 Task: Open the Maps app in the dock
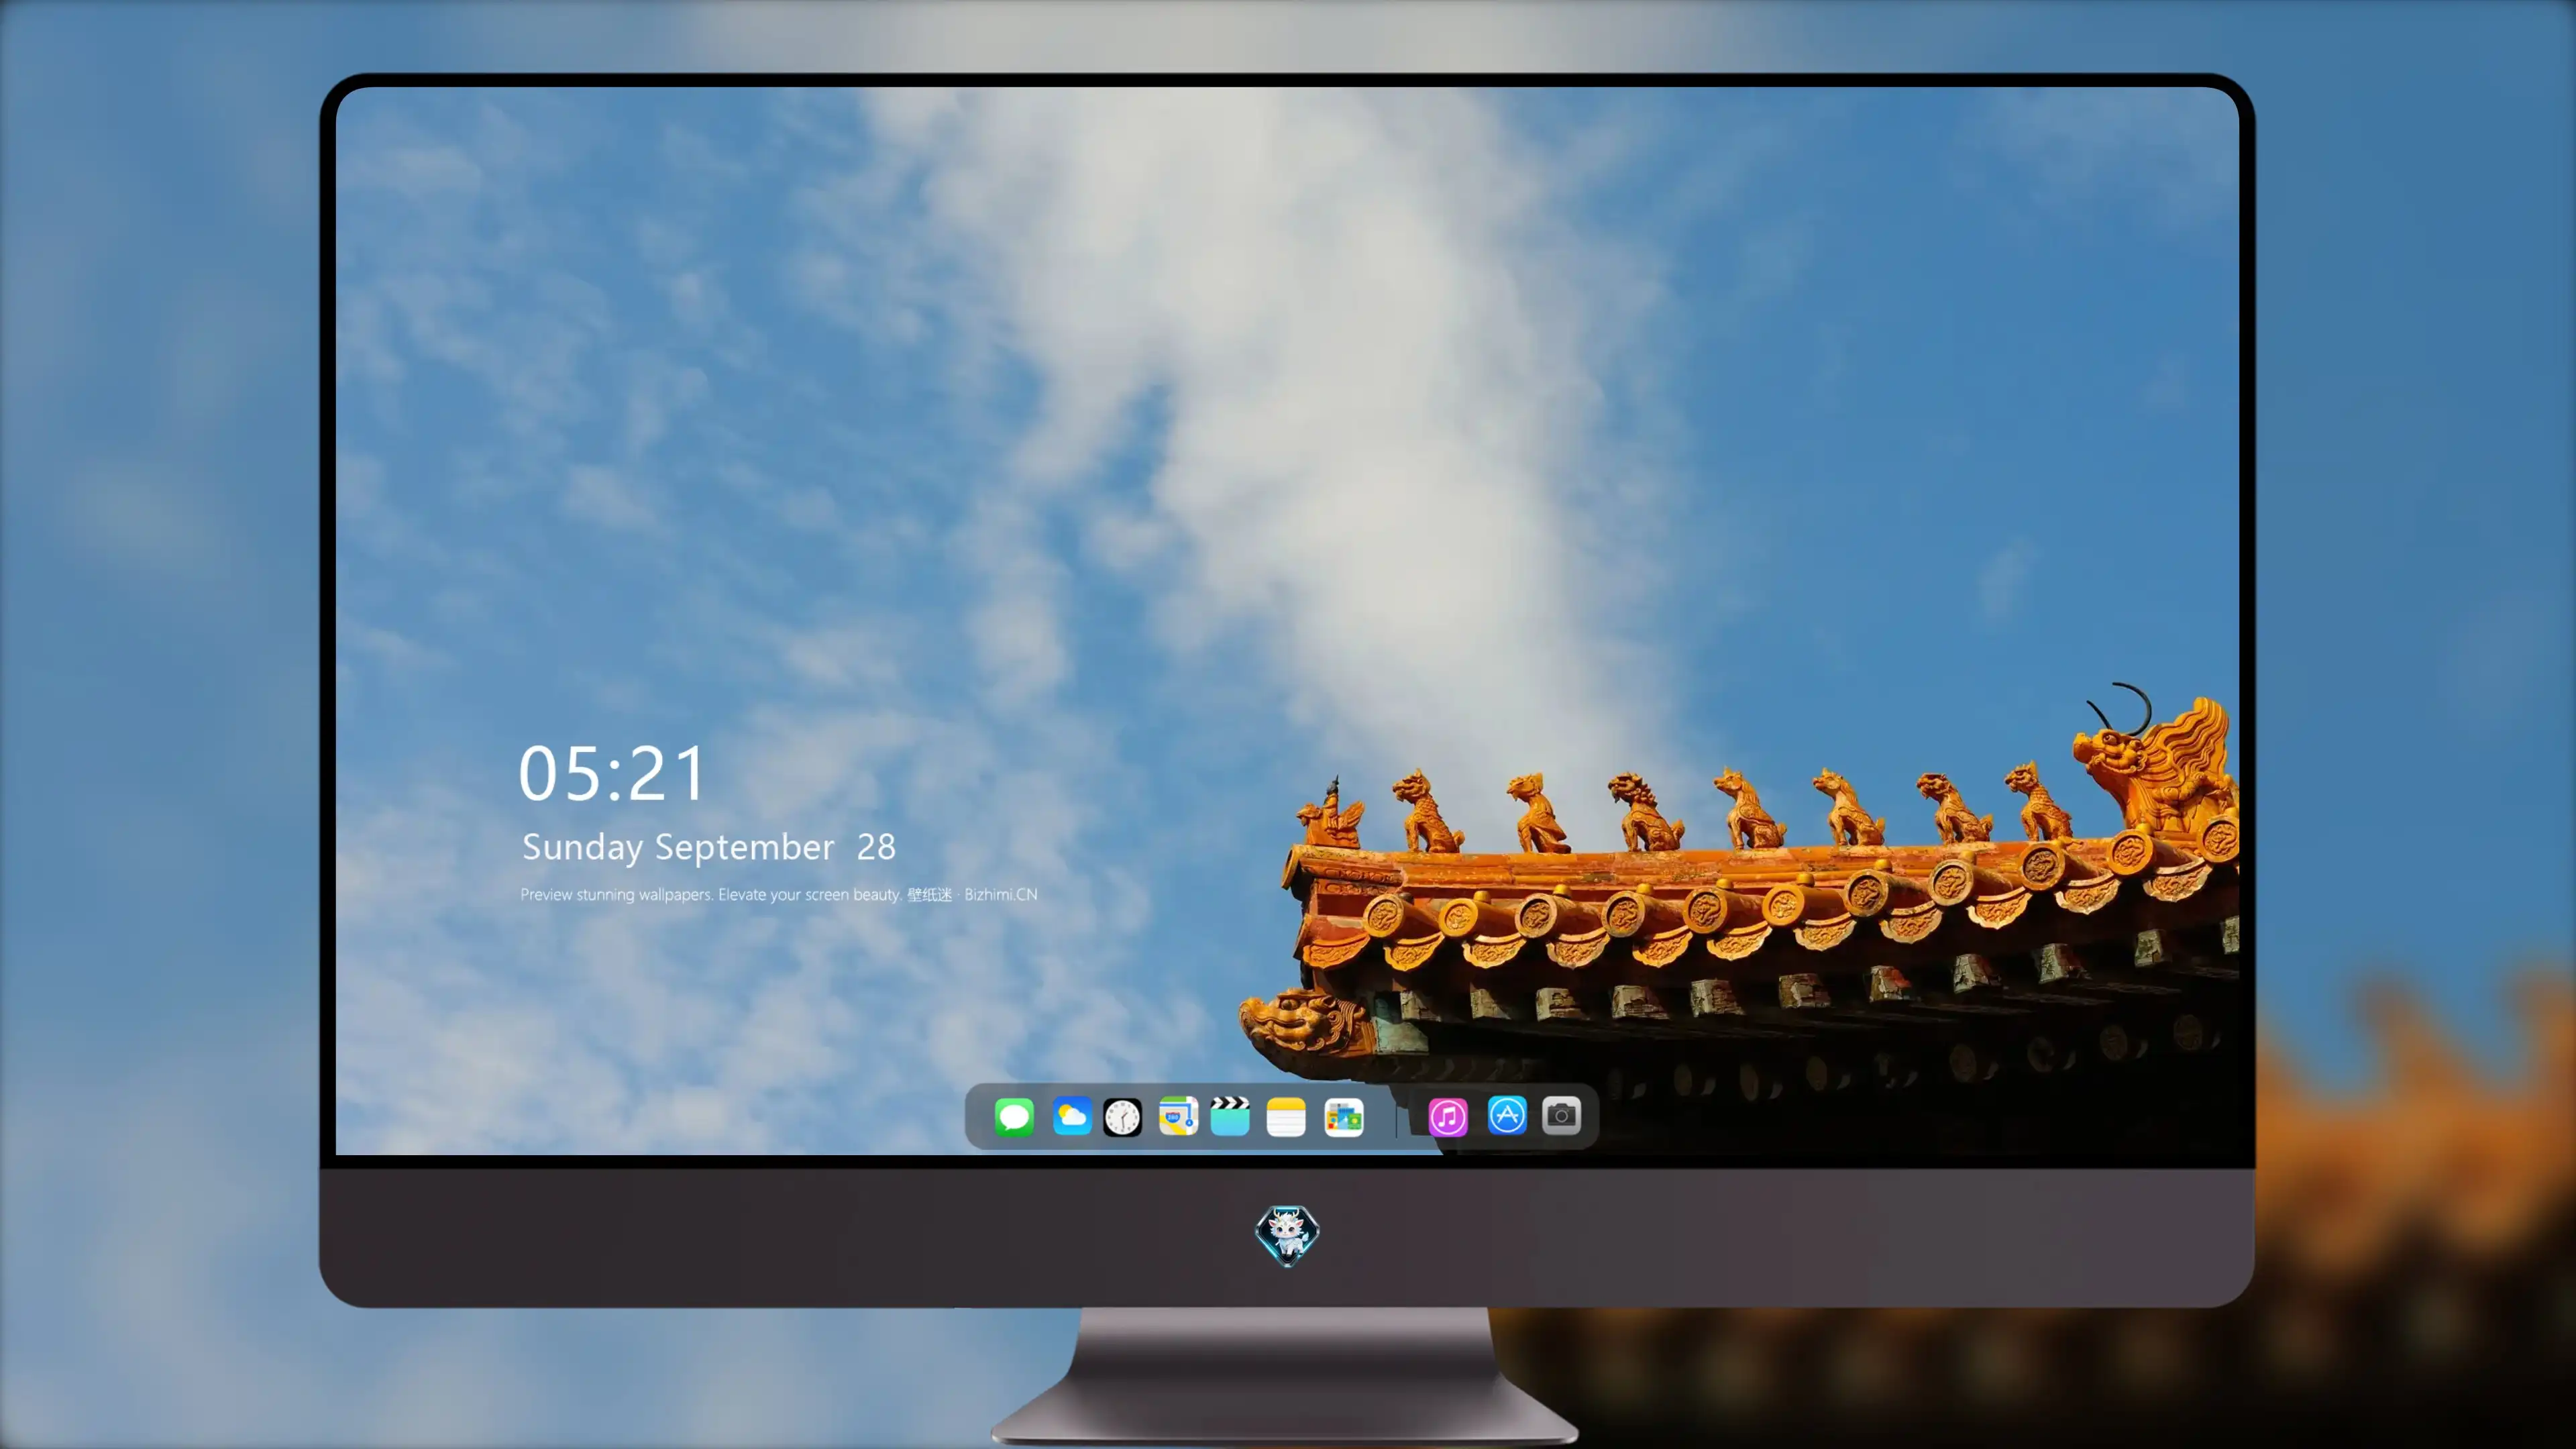click(1178, 1116)
